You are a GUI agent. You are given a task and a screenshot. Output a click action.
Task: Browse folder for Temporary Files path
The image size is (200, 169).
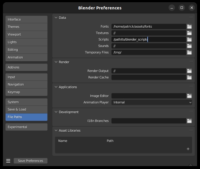point(189,52)
